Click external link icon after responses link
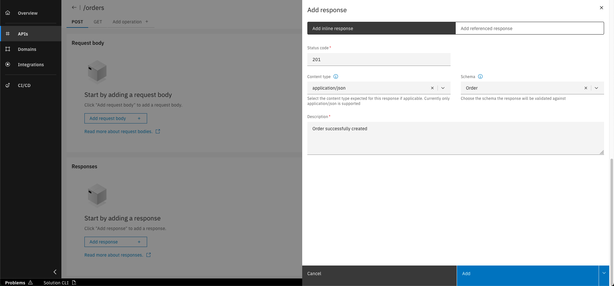614x286 pixels. [x=148, y=255]
